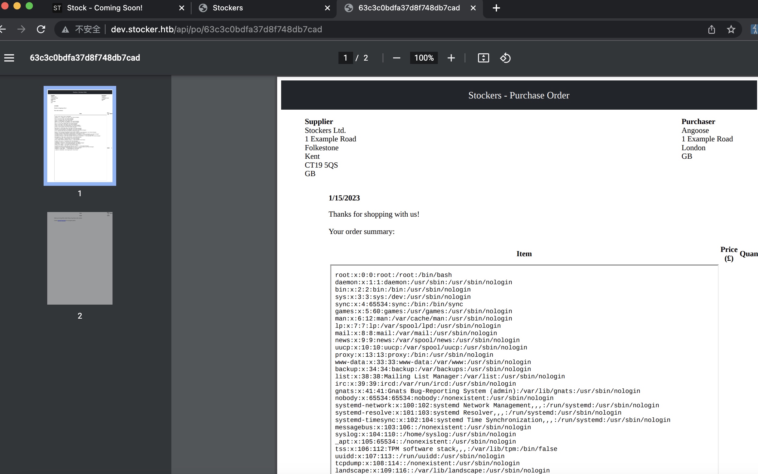
Task: Click the zoom in plus button
Action: pos(451,58)
